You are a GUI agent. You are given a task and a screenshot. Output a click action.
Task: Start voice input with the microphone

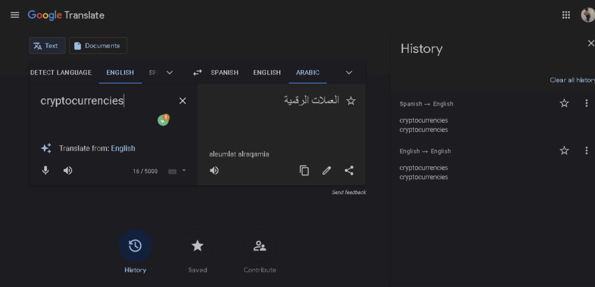(x=45, y=171)
